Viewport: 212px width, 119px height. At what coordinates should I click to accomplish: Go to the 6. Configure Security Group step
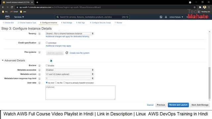(x=100, y=23)
